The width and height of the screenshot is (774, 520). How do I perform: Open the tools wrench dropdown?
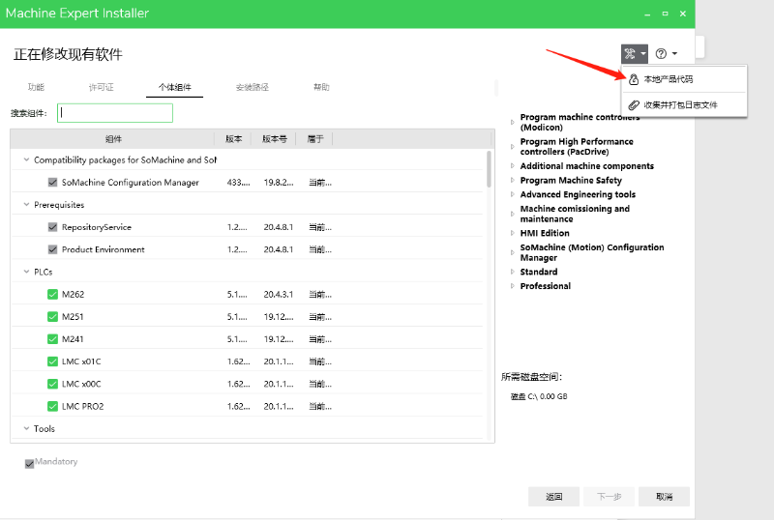(x=635, y=54)
